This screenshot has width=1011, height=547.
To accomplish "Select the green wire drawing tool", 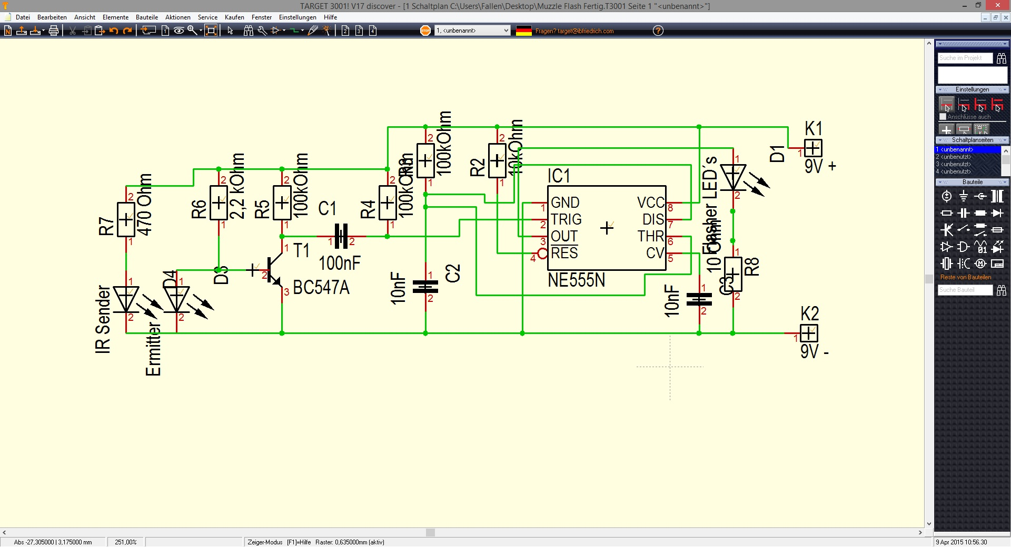I will tap(294, 31).
